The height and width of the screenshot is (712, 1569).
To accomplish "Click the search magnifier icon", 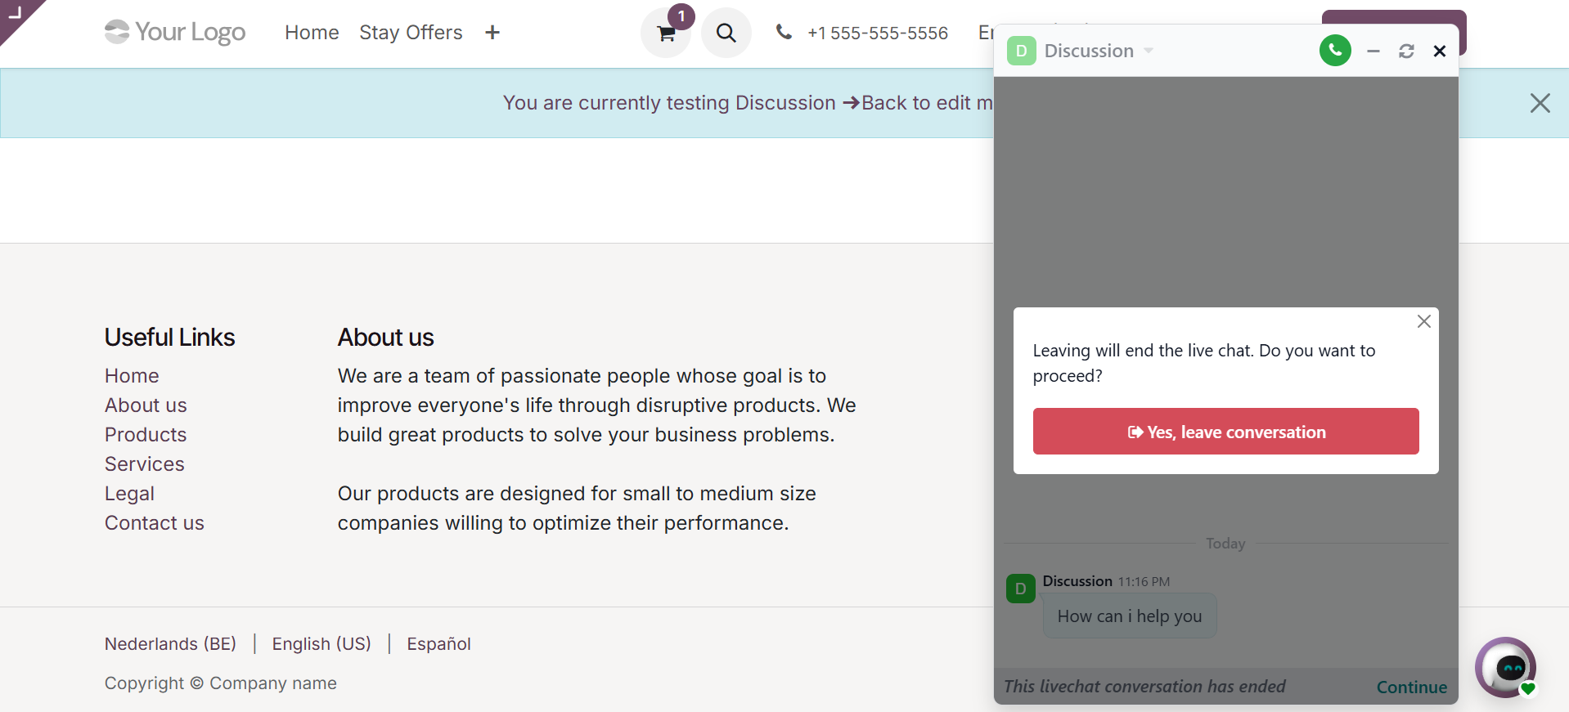I will tap(726, 34).
